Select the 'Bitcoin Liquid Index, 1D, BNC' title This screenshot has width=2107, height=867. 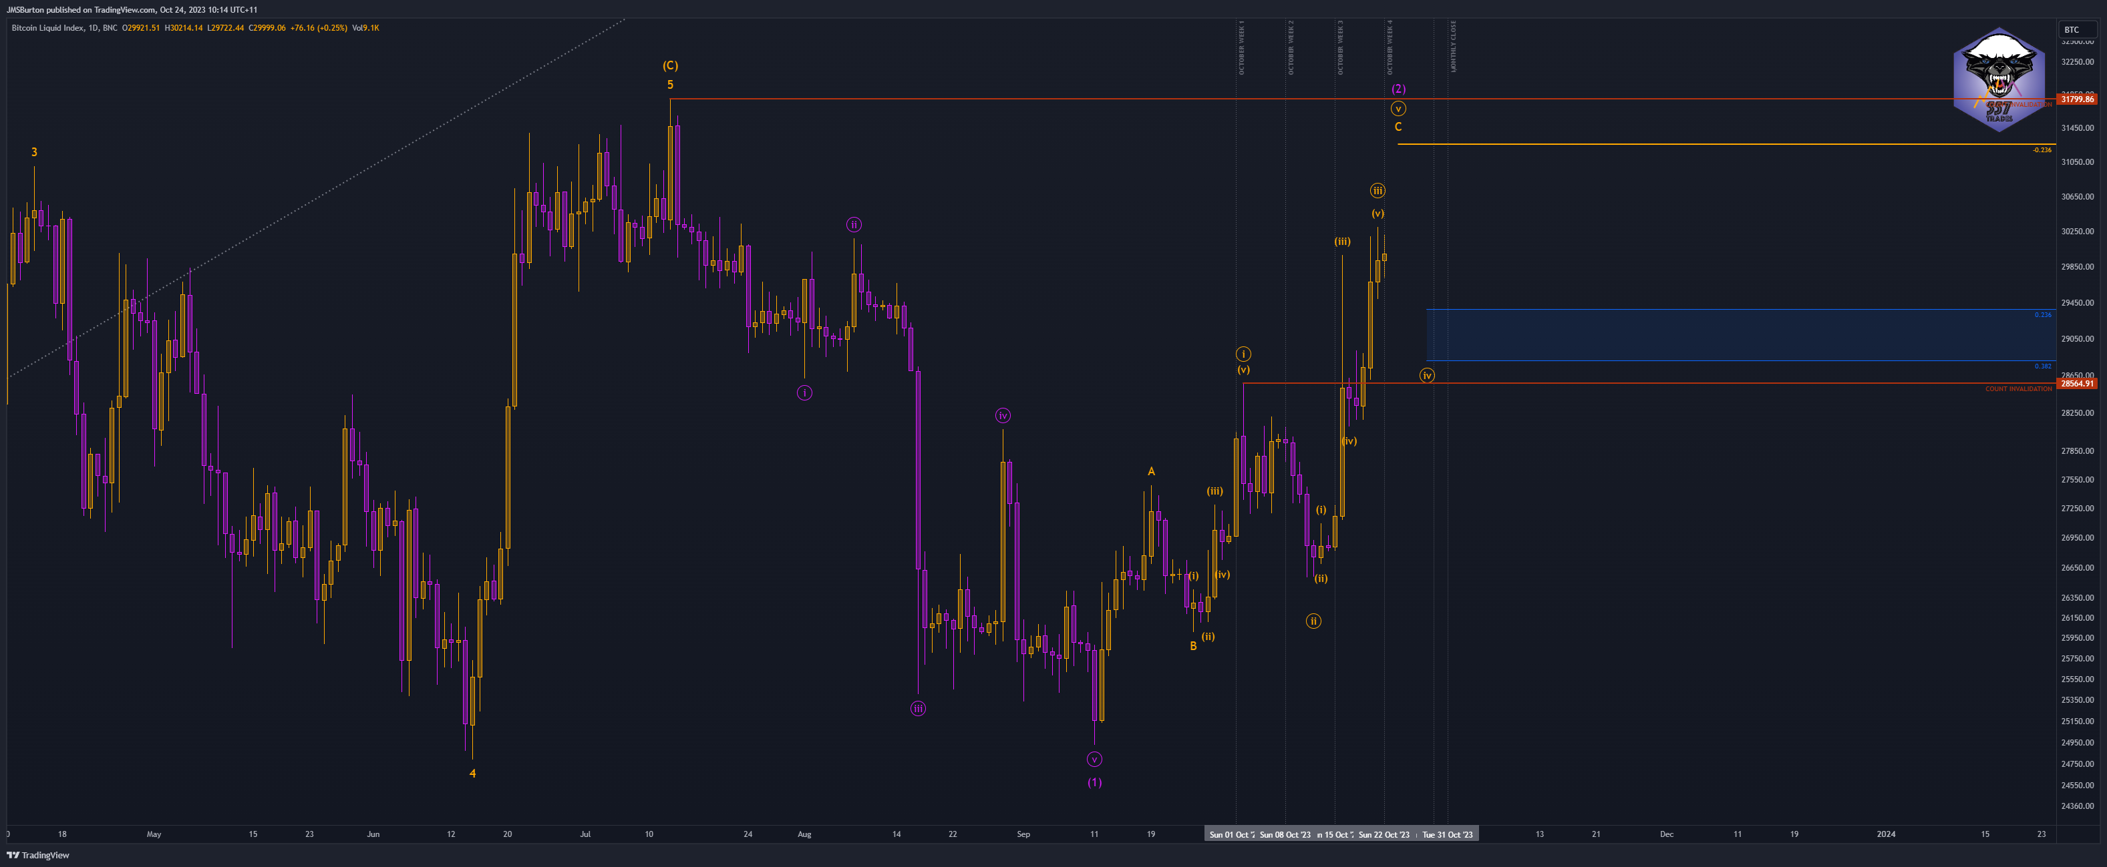pos(65,28)
